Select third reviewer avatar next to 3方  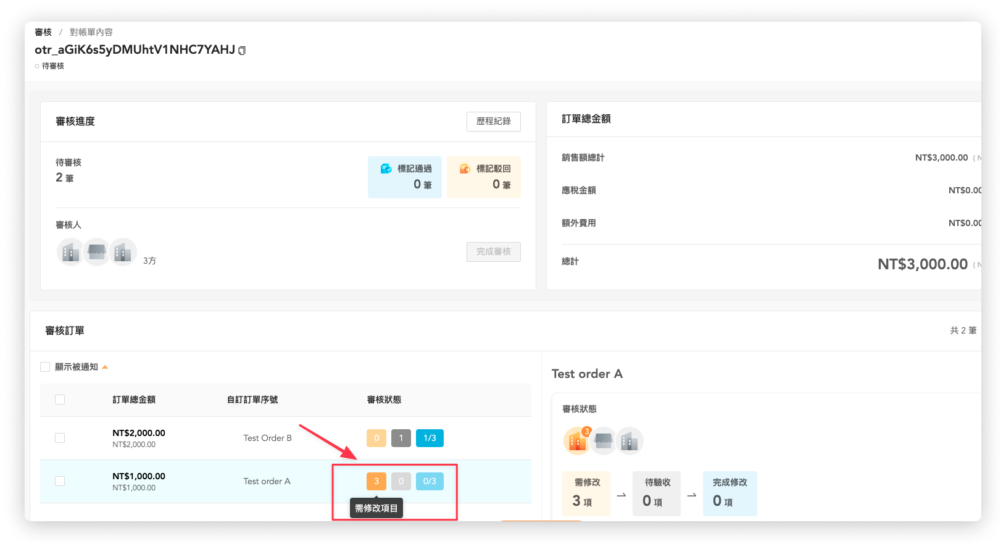click(x=123, y=252)
